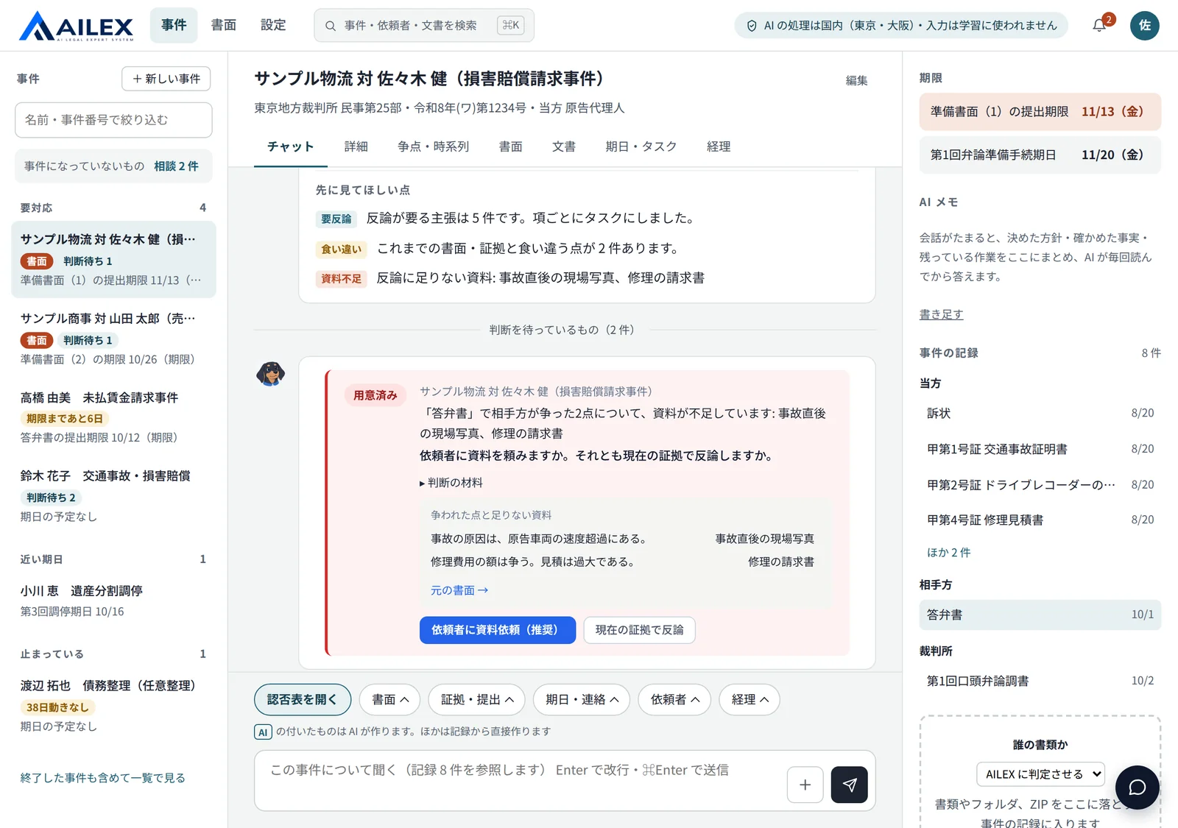Viewport: 1178px width, 828px height.
Task: Select the サンプル商事 対 山田 太郎 case
Action: click(113, 339)
